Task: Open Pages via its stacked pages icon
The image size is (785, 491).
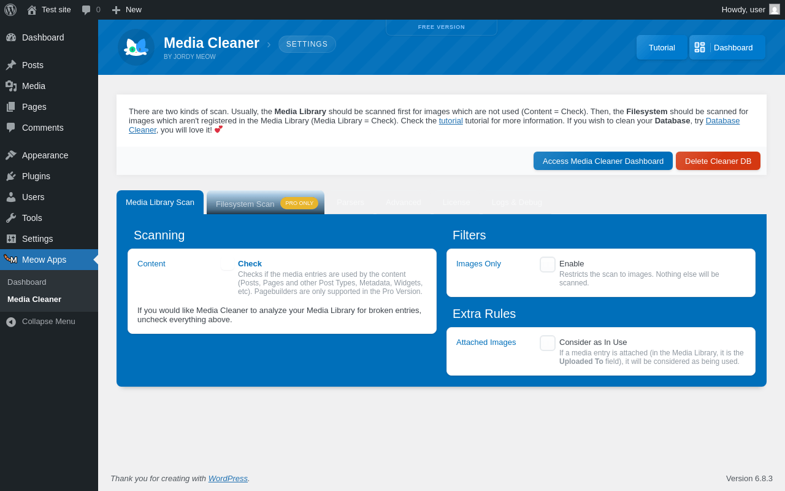Action: tap(11, 107)
